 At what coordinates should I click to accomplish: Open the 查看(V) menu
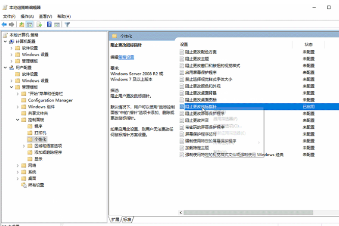(x=46, y=16)
